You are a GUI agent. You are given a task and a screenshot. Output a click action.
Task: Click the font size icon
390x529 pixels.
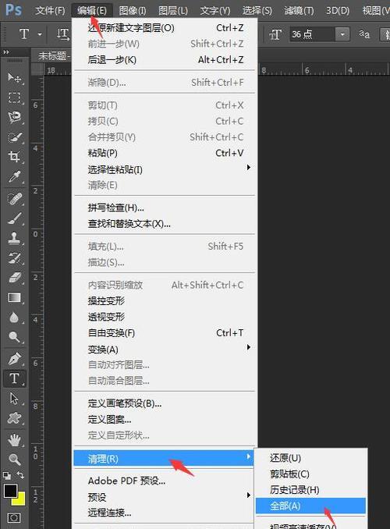click(x=275, y=34)
